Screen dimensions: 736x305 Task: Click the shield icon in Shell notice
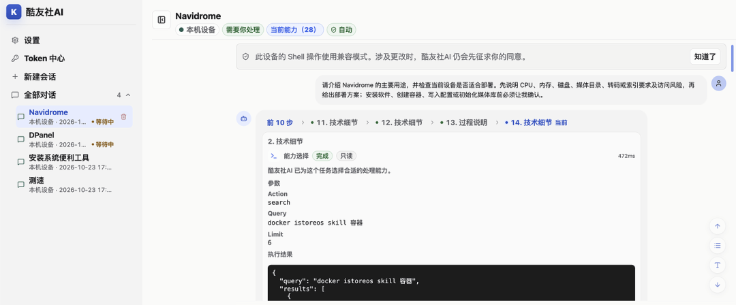245,57
